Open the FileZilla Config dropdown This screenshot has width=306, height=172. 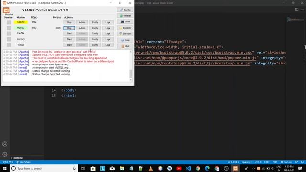[x=95, y=34]
